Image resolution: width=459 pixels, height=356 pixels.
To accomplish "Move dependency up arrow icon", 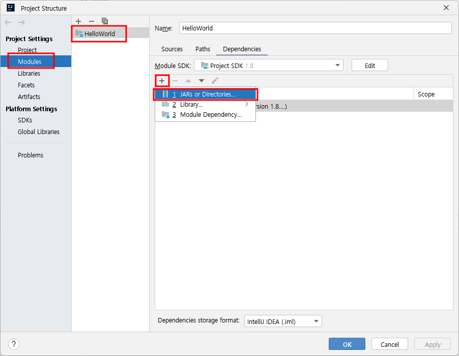I will pos(188,81).
